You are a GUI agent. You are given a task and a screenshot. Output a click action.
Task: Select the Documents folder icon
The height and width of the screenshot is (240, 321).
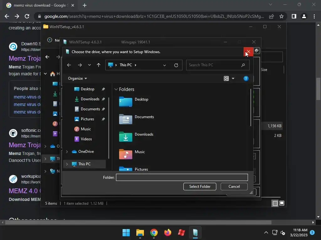tap(125, 119)
